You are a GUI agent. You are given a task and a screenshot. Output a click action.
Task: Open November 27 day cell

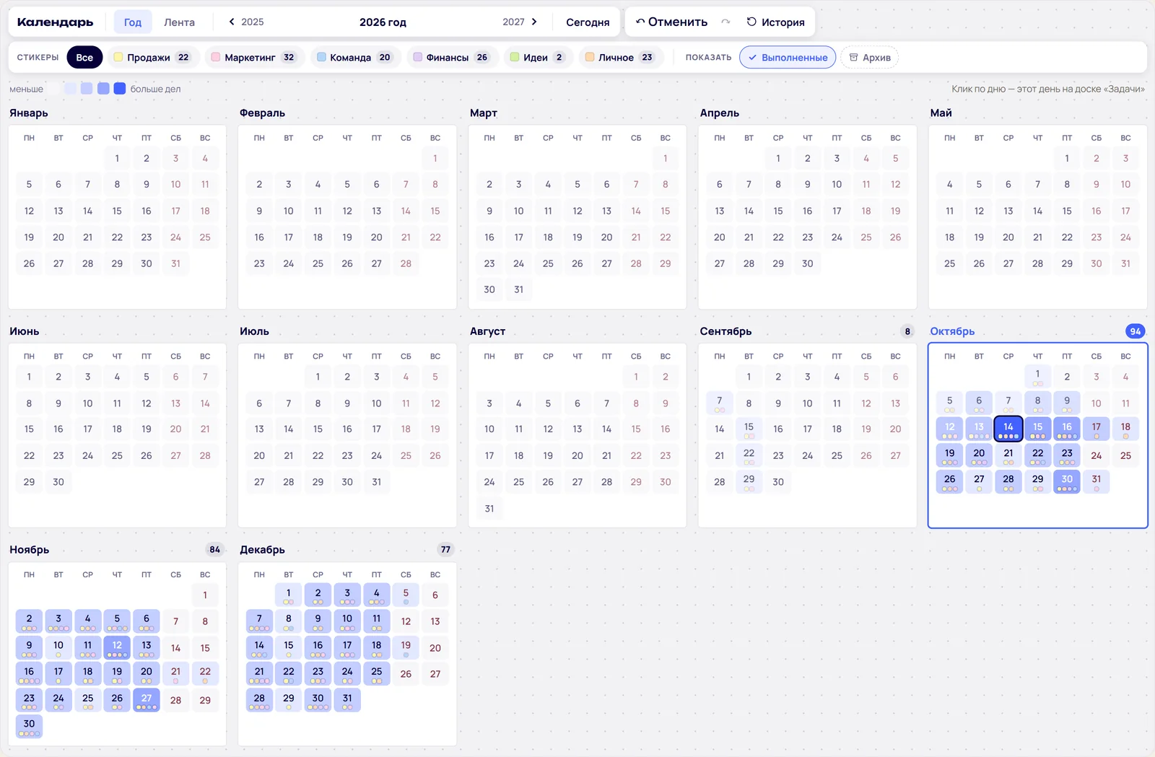[147, 700]
